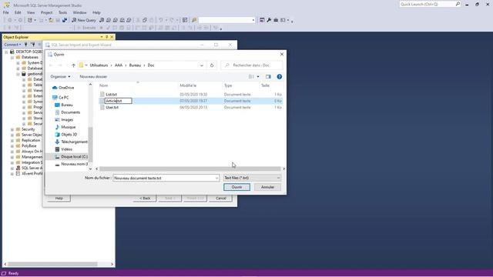Click the Disconnect icon in Object Explorer
This screenshot has width=493, height=277.
tap(32, 45)
